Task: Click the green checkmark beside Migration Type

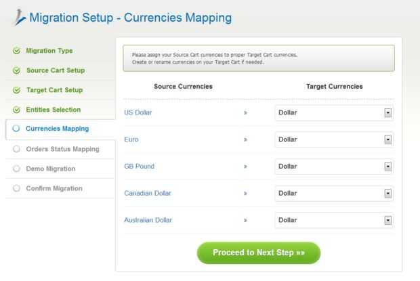Action: (16, 51)
